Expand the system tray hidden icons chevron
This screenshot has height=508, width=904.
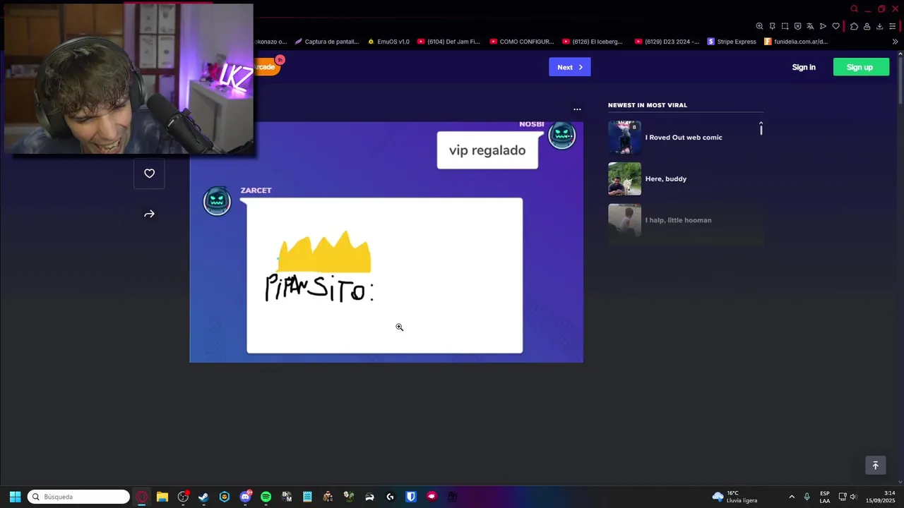pyautogui.click(x=792, y=497)
